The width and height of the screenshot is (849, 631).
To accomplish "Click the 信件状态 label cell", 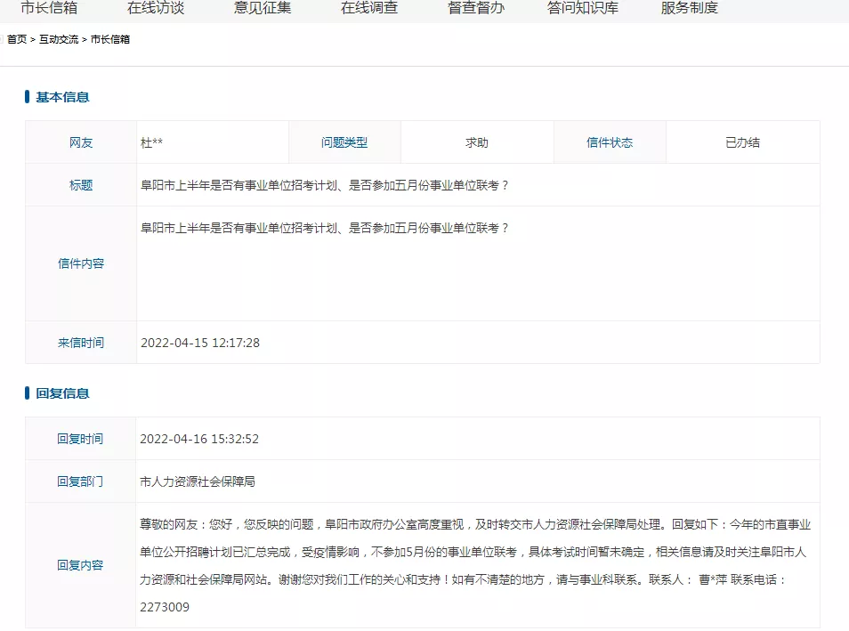I will tap(610, 142).
